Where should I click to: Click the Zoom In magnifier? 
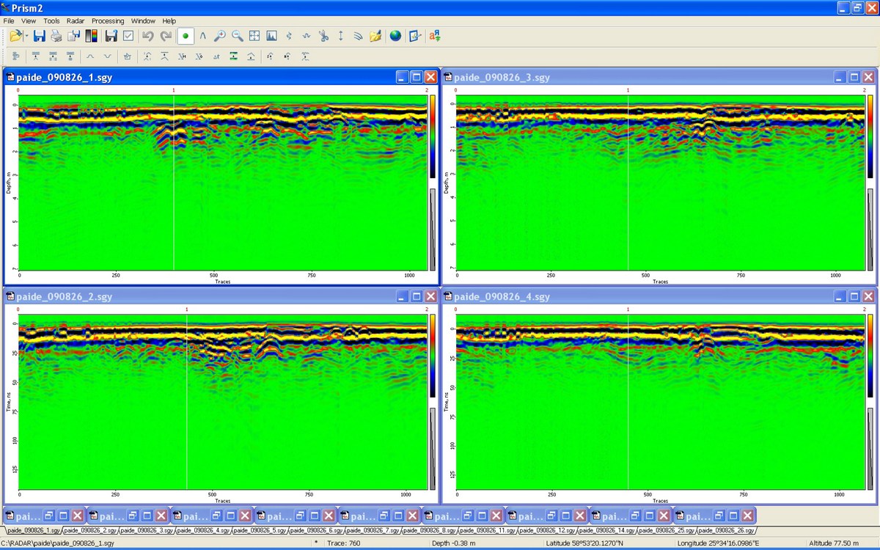point(219,36)
